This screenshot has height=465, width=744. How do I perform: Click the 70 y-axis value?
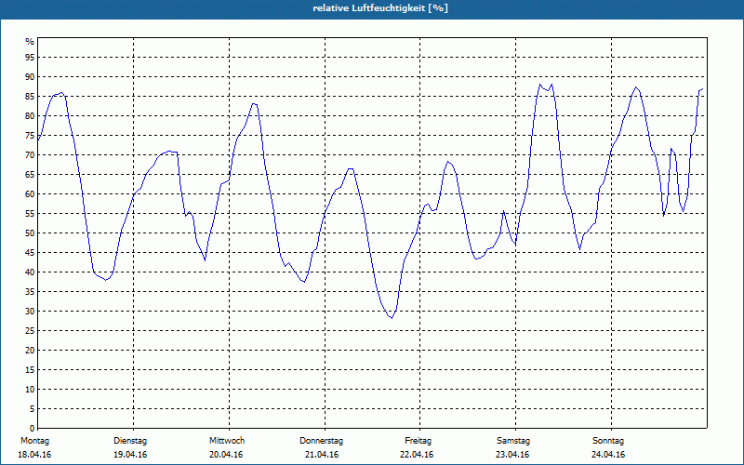[x=30, y=155]
